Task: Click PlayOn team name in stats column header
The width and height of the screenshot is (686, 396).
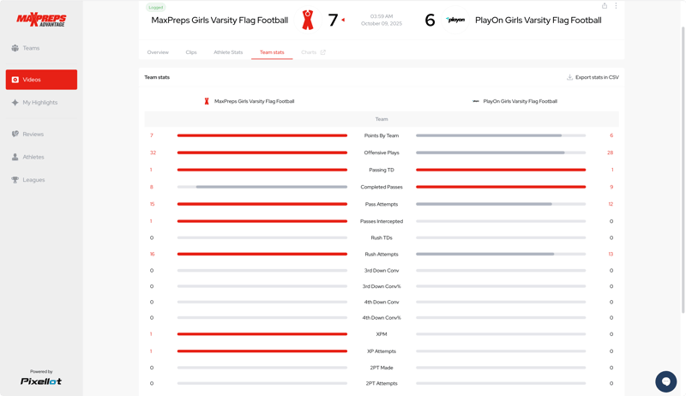Action: tap(521, 101)
